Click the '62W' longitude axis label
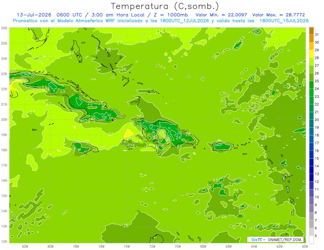The height and width of the screenshot is (250, 324). click(279, 246)
